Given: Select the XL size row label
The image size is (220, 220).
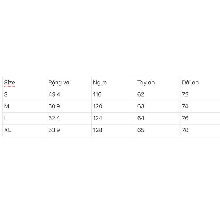Looking at the screenshot, I should [8, 130].
